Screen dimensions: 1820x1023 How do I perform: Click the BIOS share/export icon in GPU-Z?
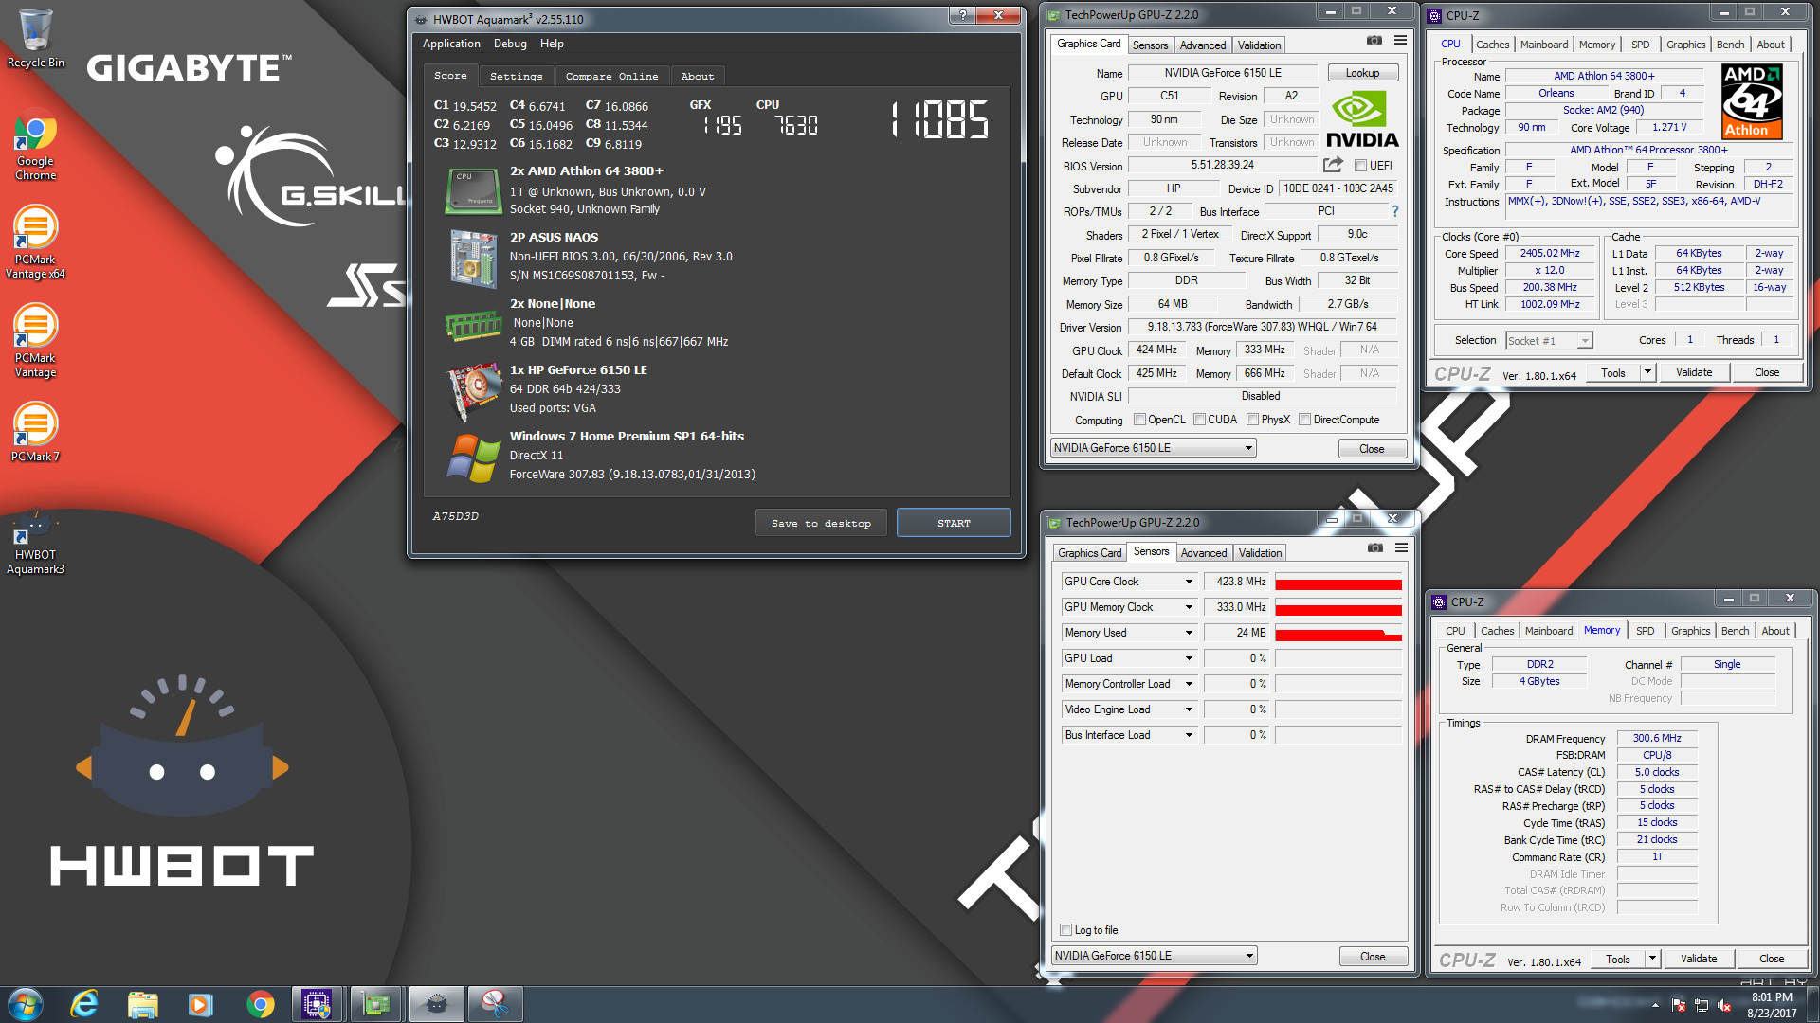click(1333, 165)
